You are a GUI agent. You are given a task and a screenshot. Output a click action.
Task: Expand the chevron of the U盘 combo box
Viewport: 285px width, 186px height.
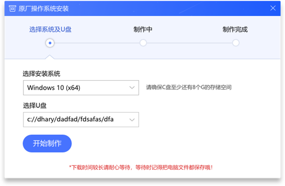click(132, 120)
